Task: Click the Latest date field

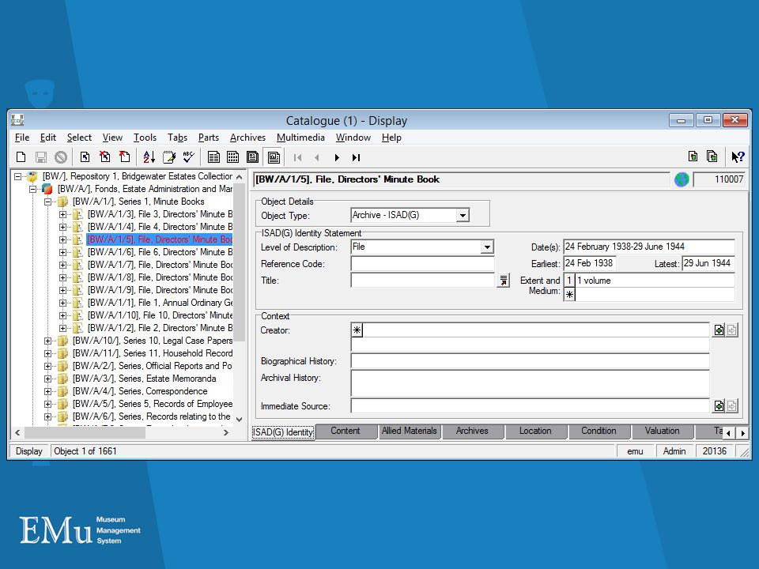Action: coord(708,263)
